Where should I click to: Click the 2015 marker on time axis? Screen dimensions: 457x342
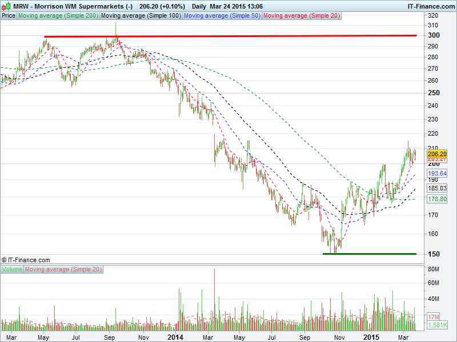point(371,337)
